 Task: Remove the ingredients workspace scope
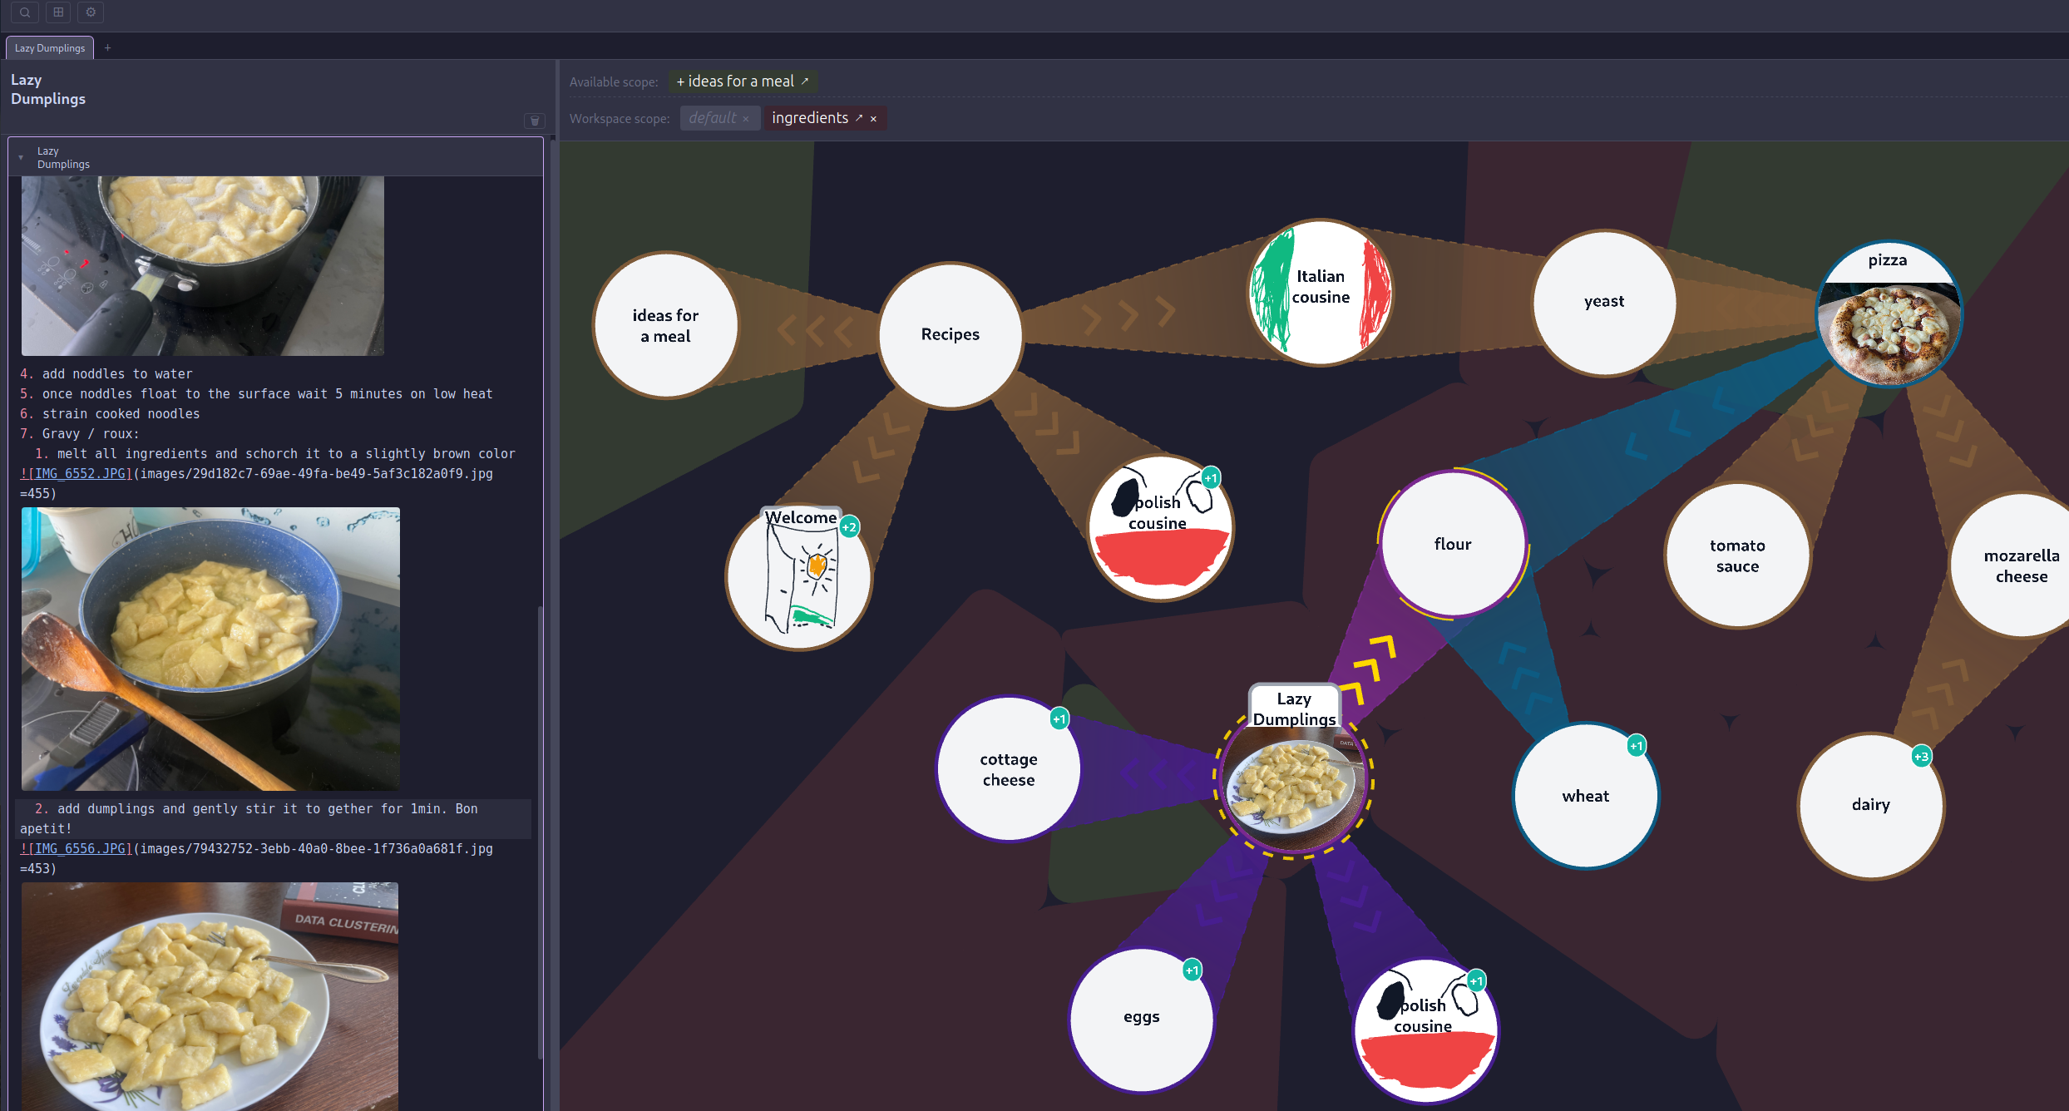[x=873, y=119]
